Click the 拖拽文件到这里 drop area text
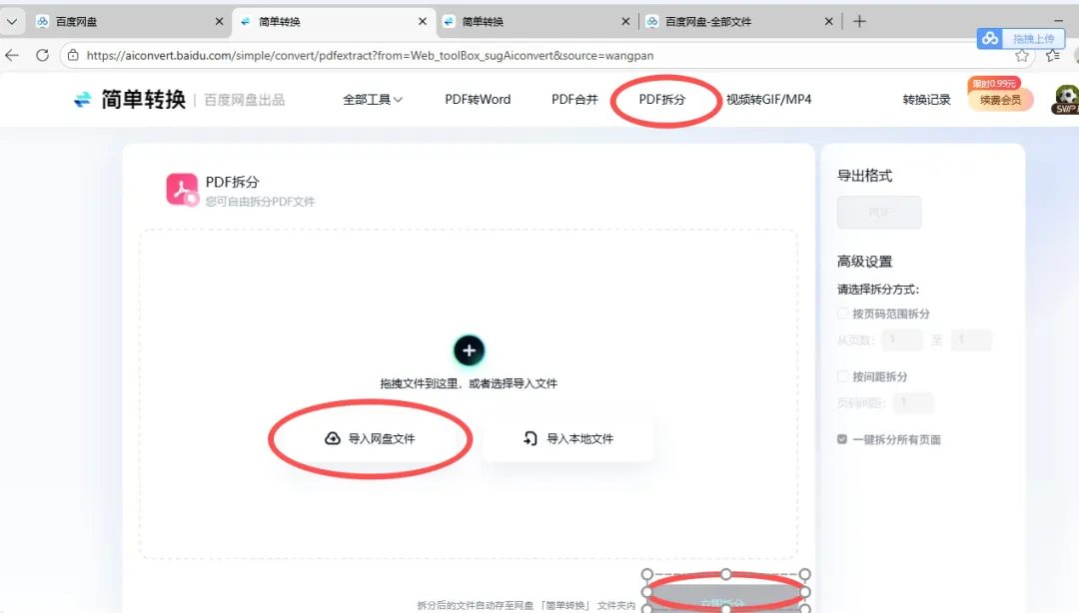This screenshot has height=613, width=1079. coord(469,383)
